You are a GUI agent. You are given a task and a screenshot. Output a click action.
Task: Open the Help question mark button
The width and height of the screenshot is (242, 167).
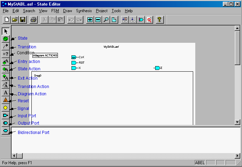pos(159,20)
